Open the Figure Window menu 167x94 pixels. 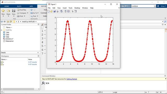(x=85, y=8)
